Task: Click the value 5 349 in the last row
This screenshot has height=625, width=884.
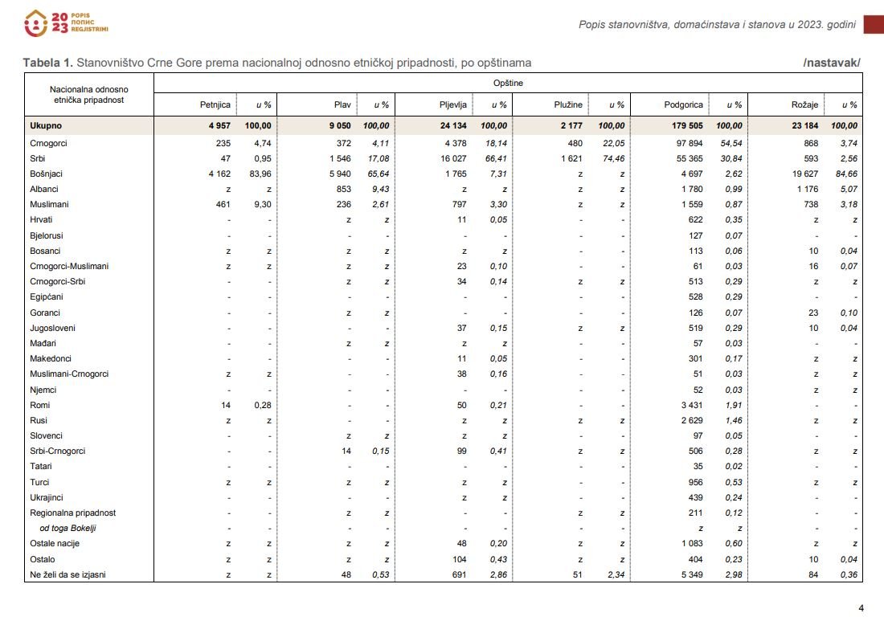Action: [x=692, y=575]
